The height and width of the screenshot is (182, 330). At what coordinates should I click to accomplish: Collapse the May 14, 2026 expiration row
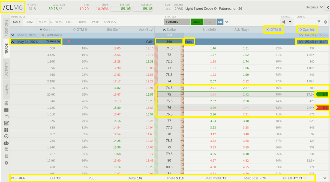coord(13,42)
